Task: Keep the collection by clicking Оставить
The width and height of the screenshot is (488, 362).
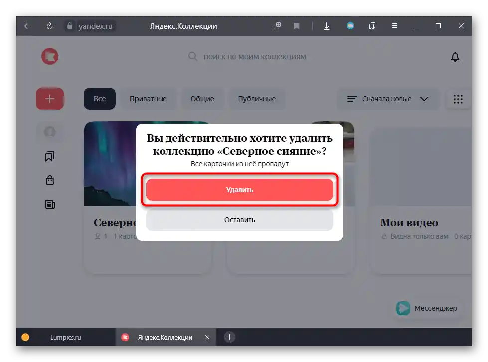Action: point(239,220)
